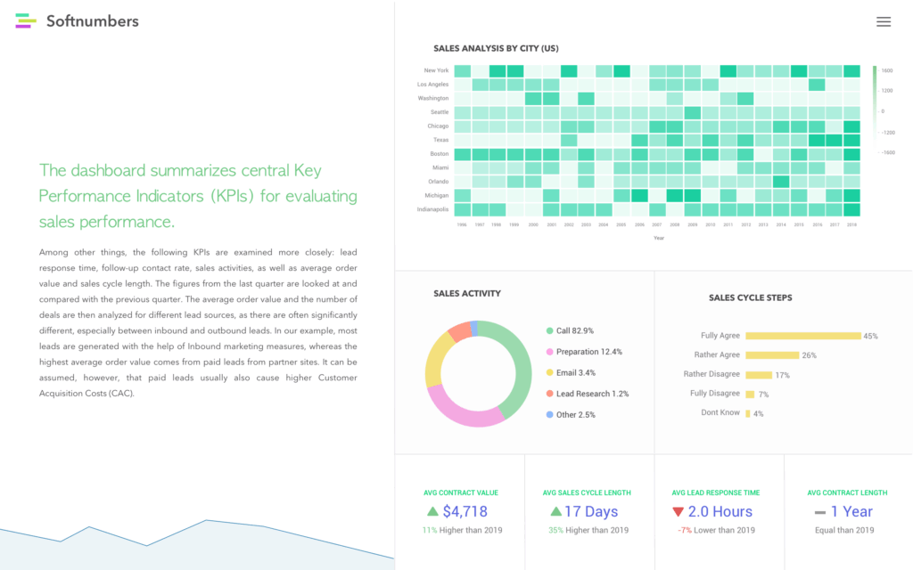Click the Softnumbers brand name
913x570 pixels.
pos(93,21)
